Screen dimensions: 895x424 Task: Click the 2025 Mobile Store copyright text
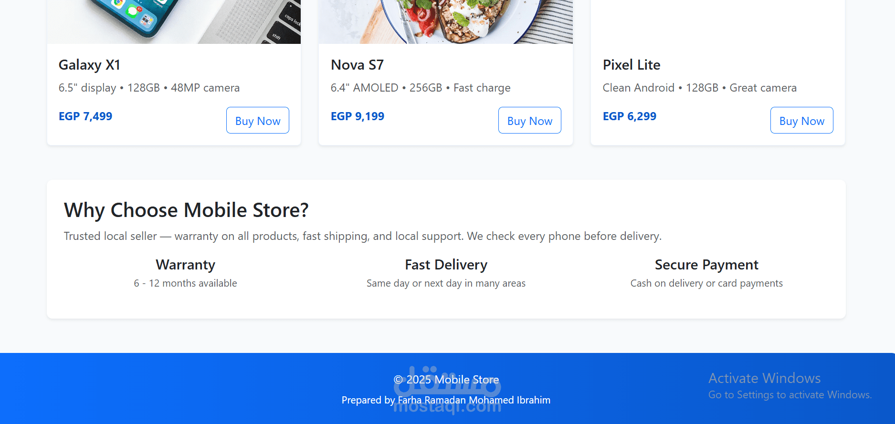(446, 380)
